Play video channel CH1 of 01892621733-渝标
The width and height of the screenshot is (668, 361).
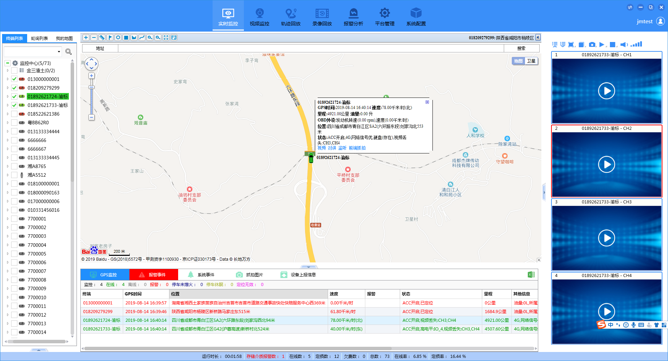(607, 91)
